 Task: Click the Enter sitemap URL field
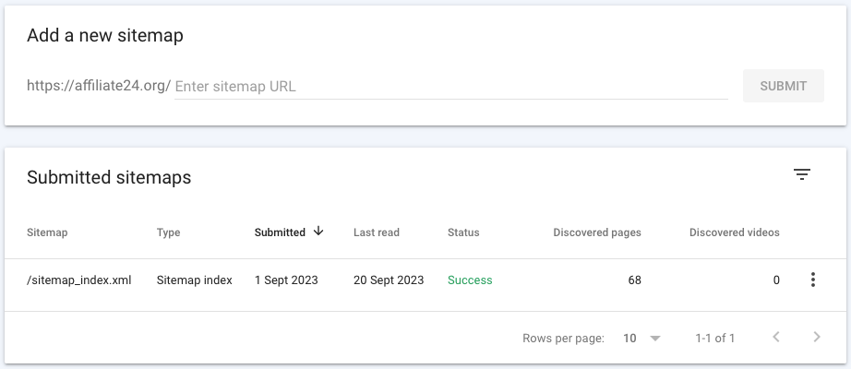click(450, 87)
